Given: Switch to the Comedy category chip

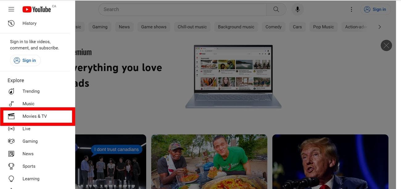Looking at the screenshot, I should (x=273, y=27).
